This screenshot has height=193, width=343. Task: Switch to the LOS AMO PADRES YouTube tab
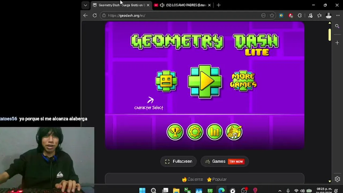click(182, 5)
